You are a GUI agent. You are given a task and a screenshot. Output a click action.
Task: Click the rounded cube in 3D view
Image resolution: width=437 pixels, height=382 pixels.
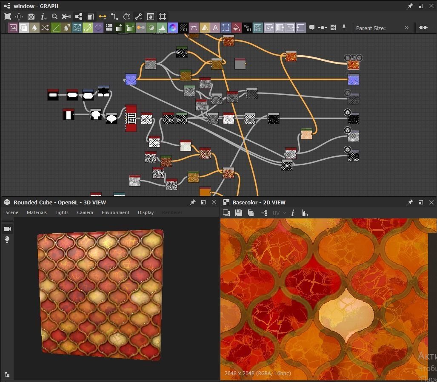click(x=101, y=295)
